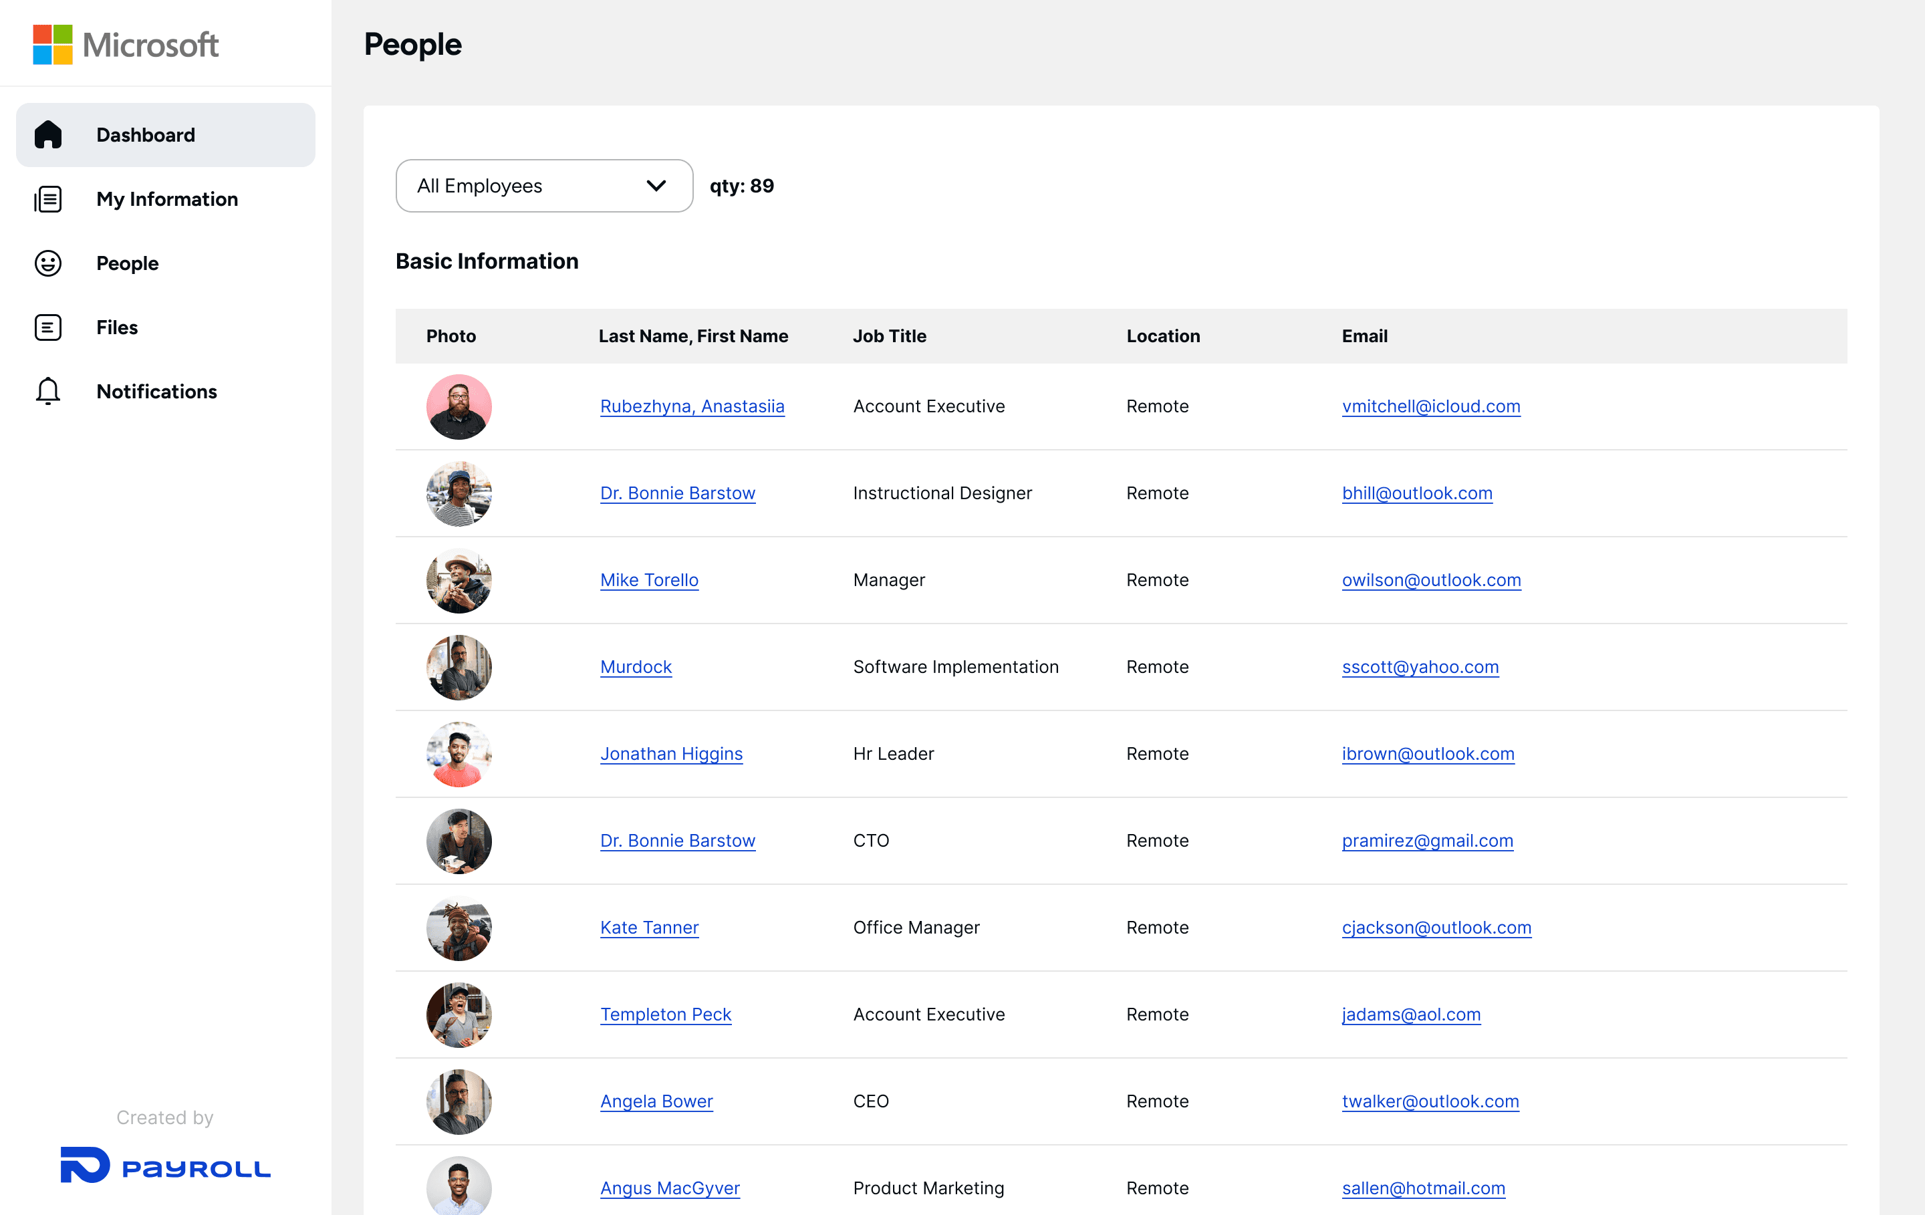Click the owilson@outlook.com email link
Screen dimensions: 1925x1215
pos(1430,579)
